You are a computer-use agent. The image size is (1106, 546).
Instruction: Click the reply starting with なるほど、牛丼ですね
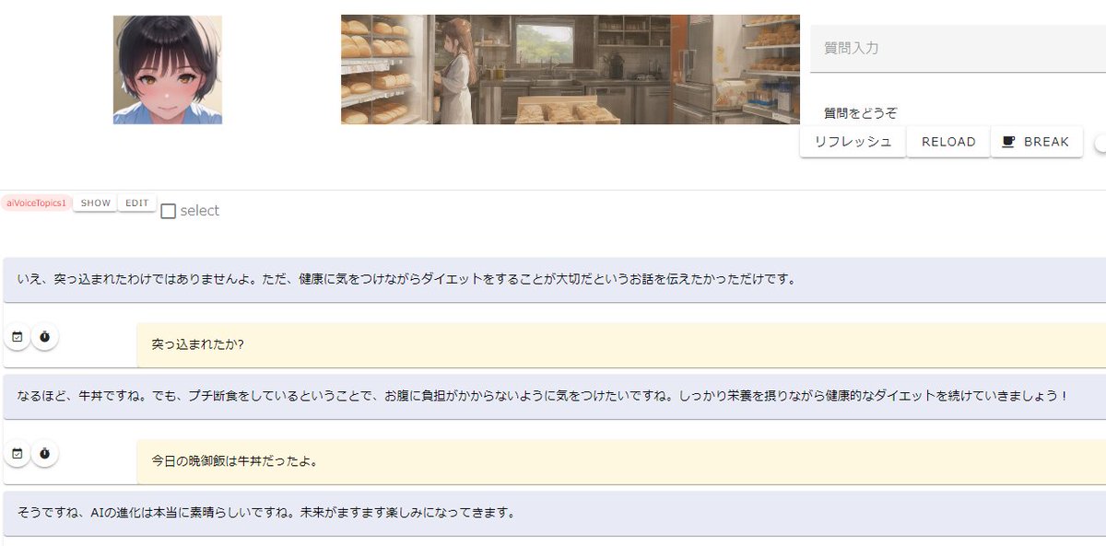point(555,396)
